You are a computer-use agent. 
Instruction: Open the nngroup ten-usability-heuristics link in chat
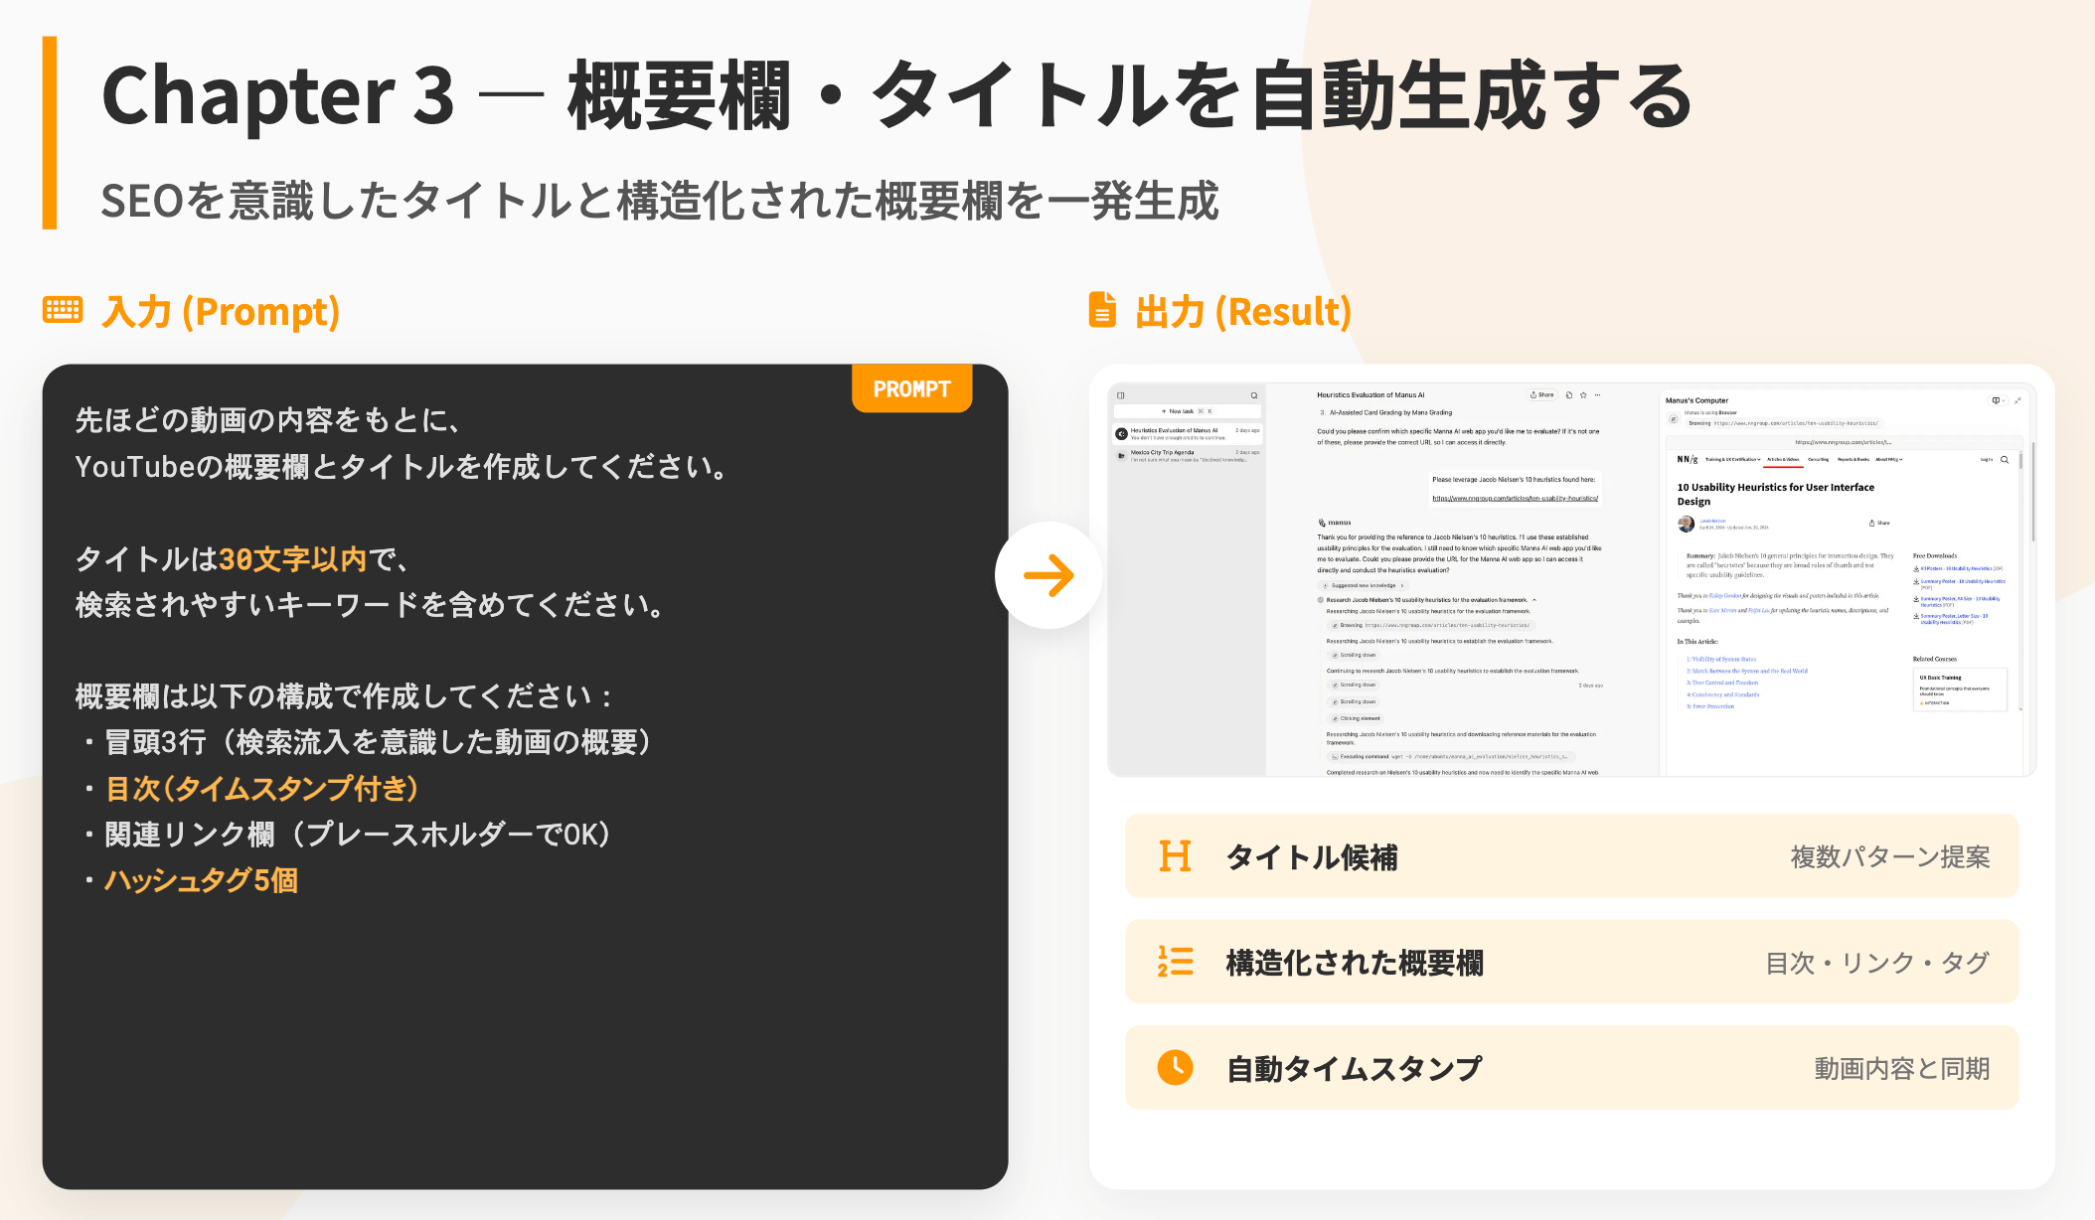tap(1515, 499)
